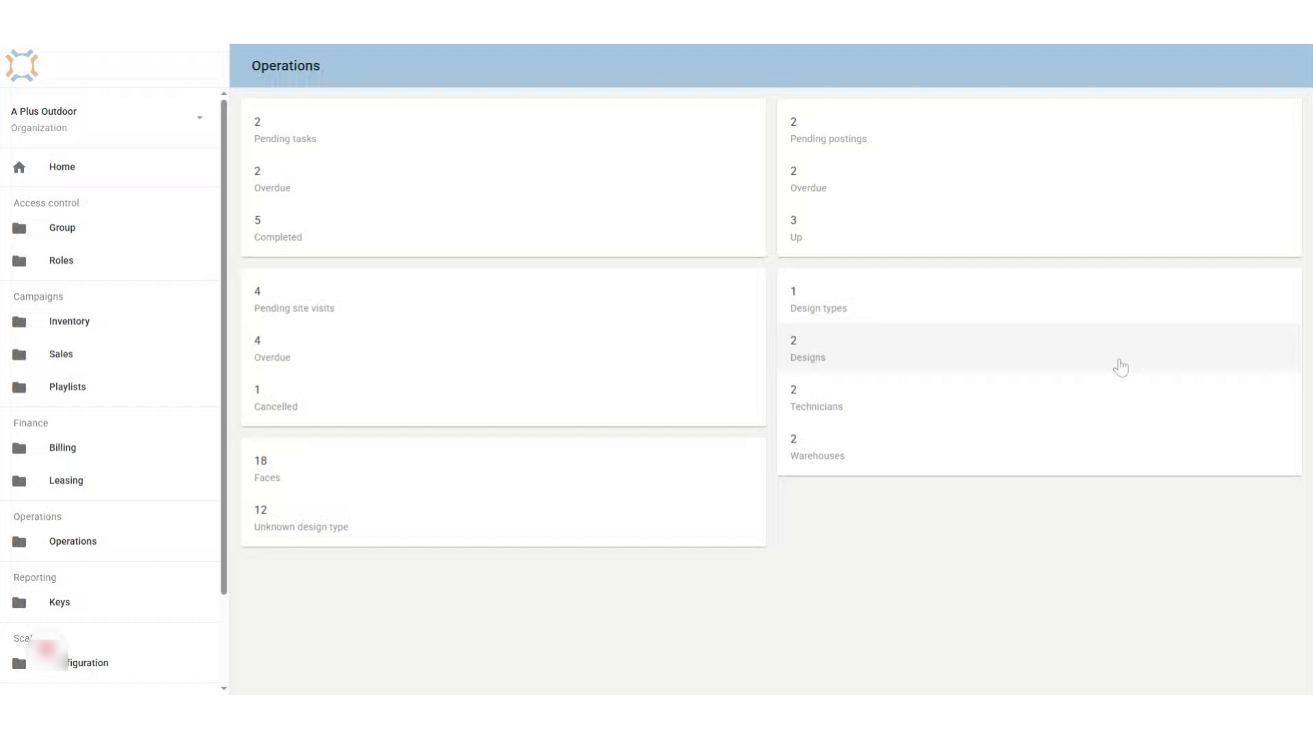1313x738 pixels.
Task: Go to Home in sidebar
Action: click(x=109, y=167)
